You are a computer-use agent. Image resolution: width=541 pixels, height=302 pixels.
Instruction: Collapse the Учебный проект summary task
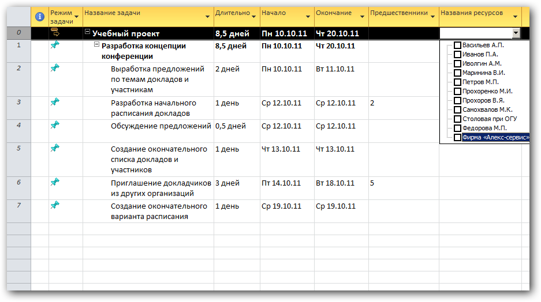[x=88, y=32]
